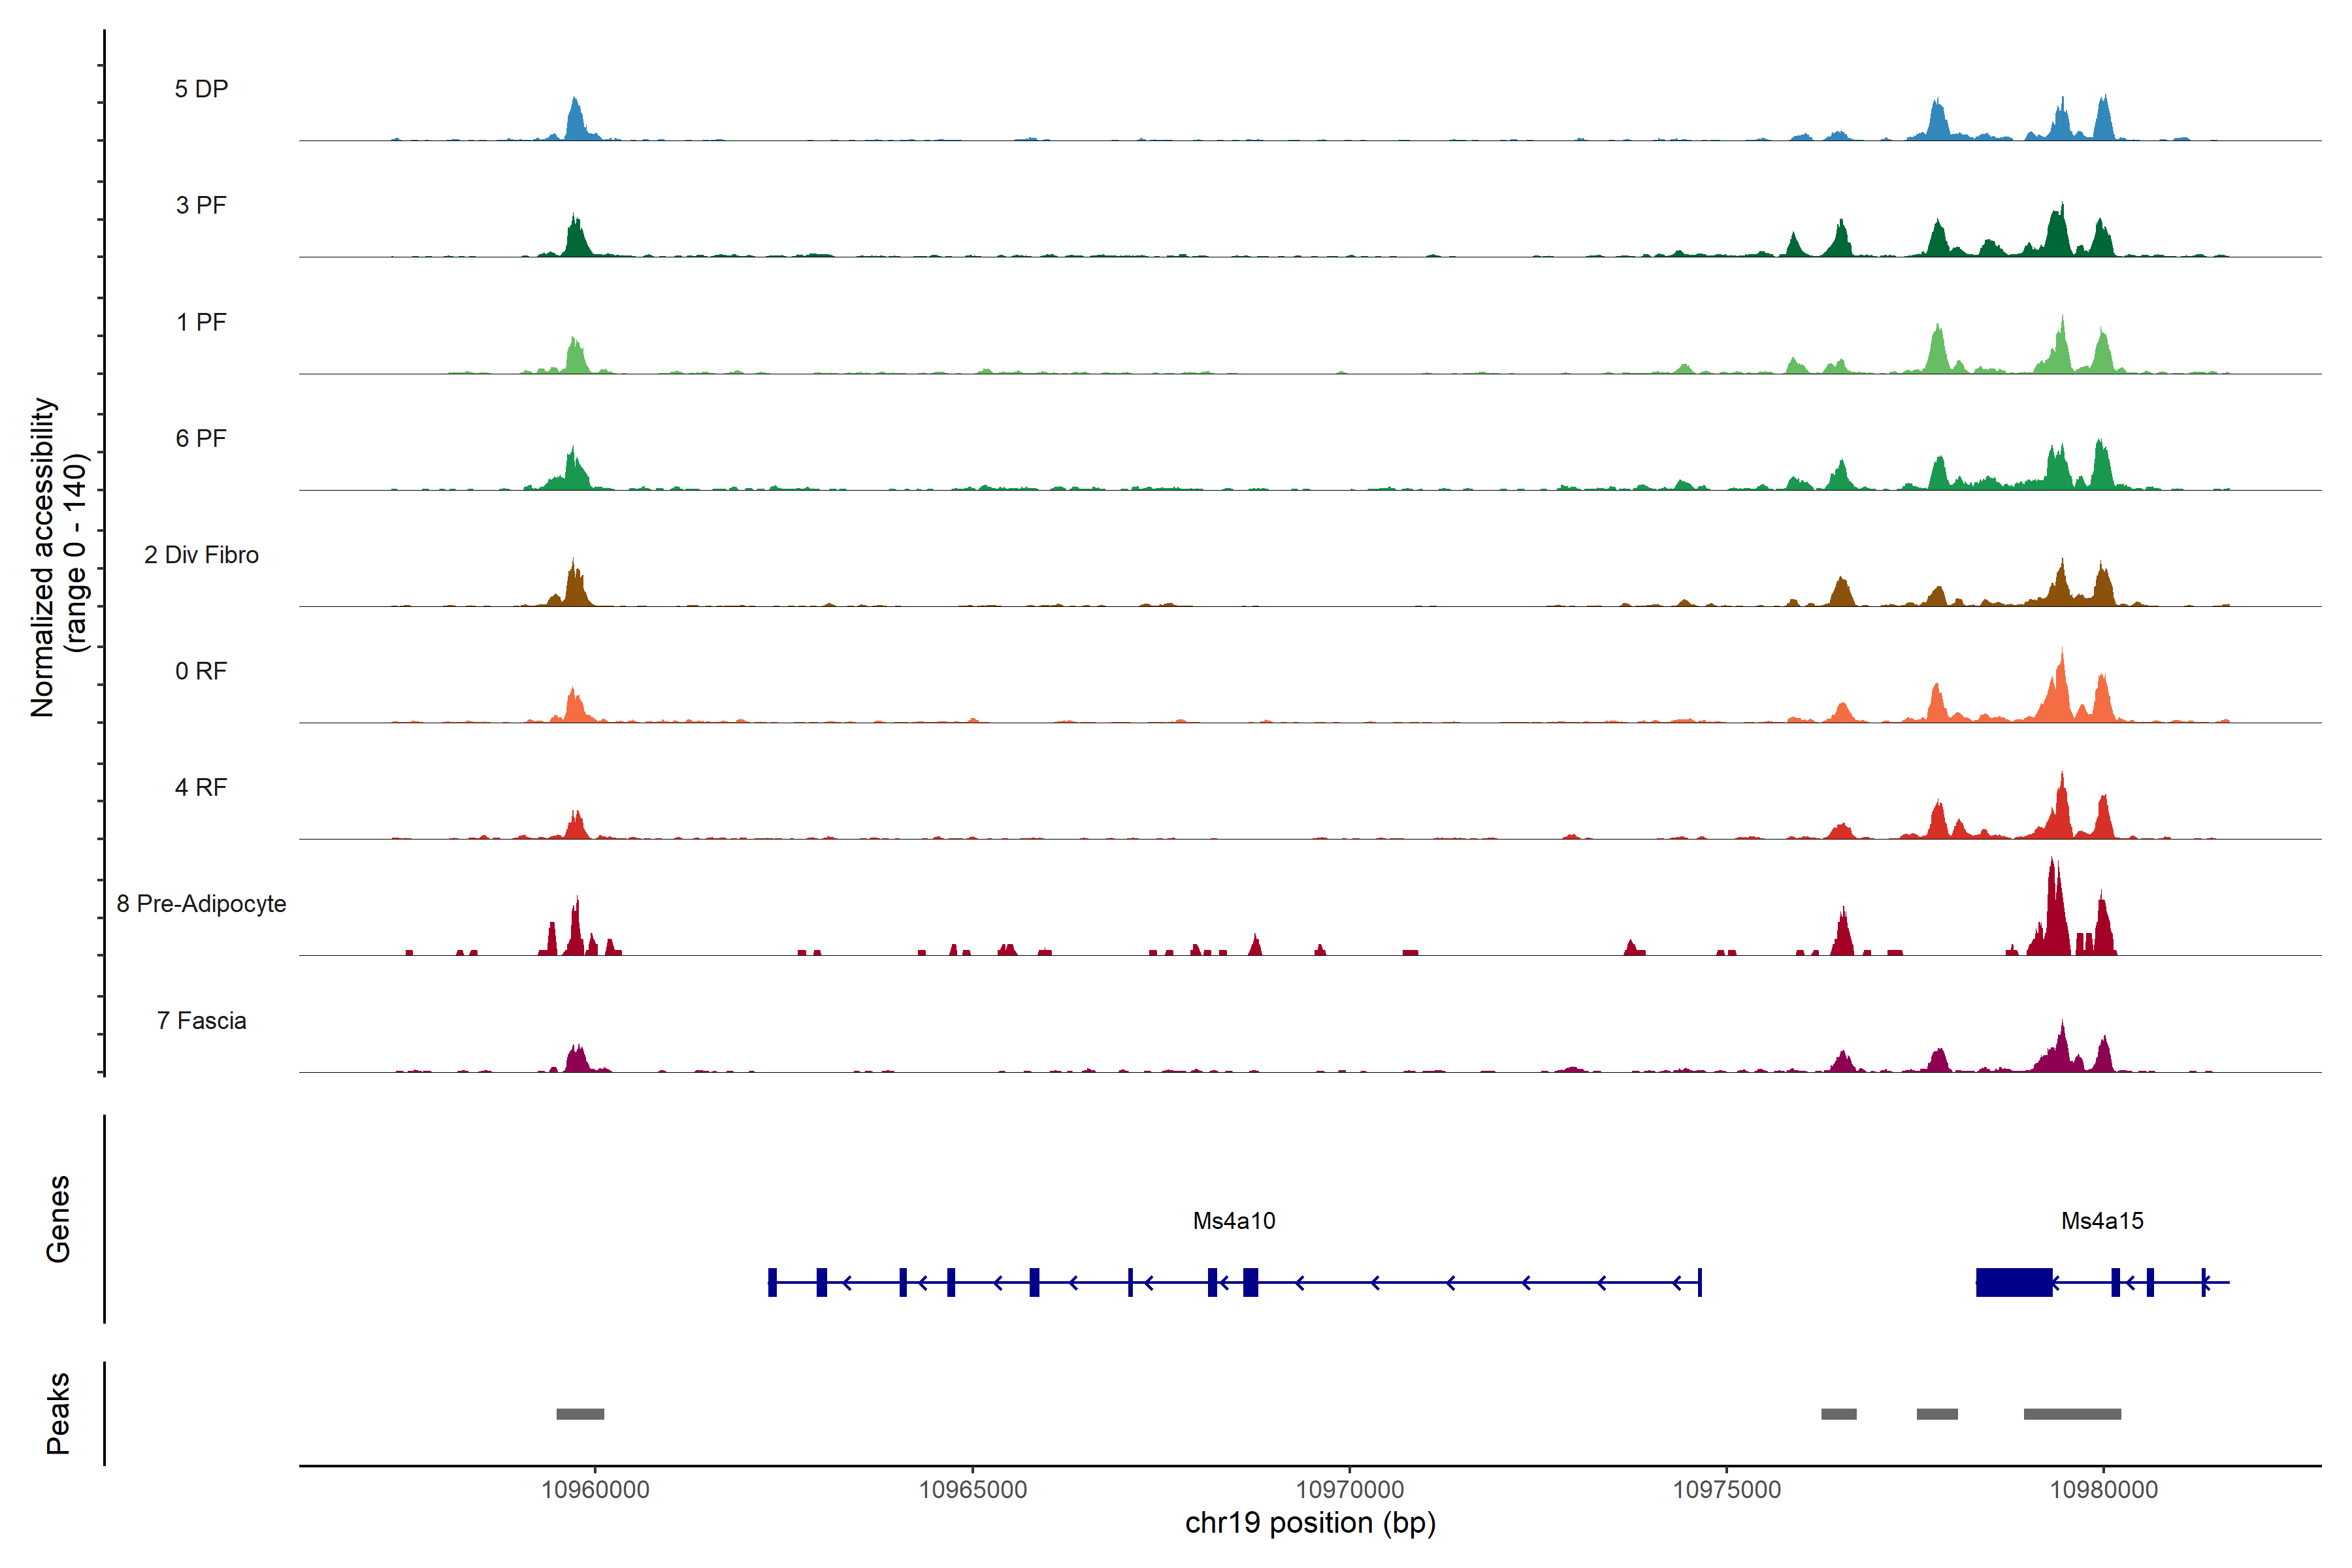Click the 10980000 axis tick label
This screenshot has width=2352, height=1568.
pyautogui.click(x=2103, y=1489)
